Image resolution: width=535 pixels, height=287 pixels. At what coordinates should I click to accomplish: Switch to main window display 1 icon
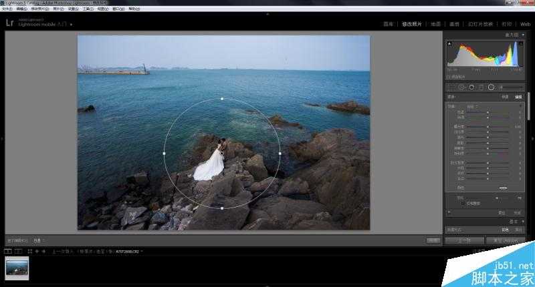(x=7, y=252)
